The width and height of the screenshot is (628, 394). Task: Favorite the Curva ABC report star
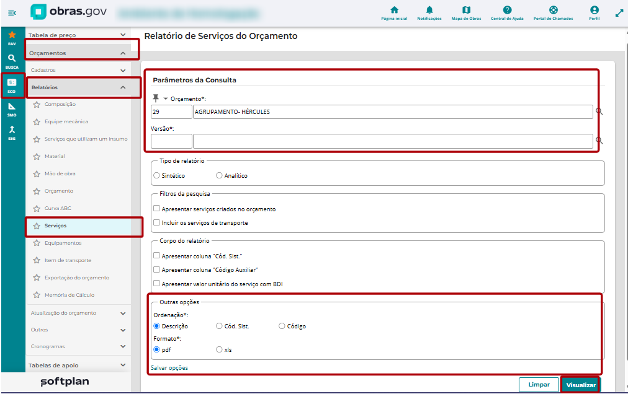click(x=37, y=208)
